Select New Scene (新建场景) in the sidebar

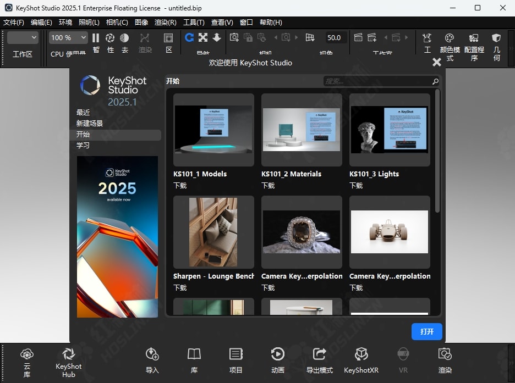coord(90,124)
